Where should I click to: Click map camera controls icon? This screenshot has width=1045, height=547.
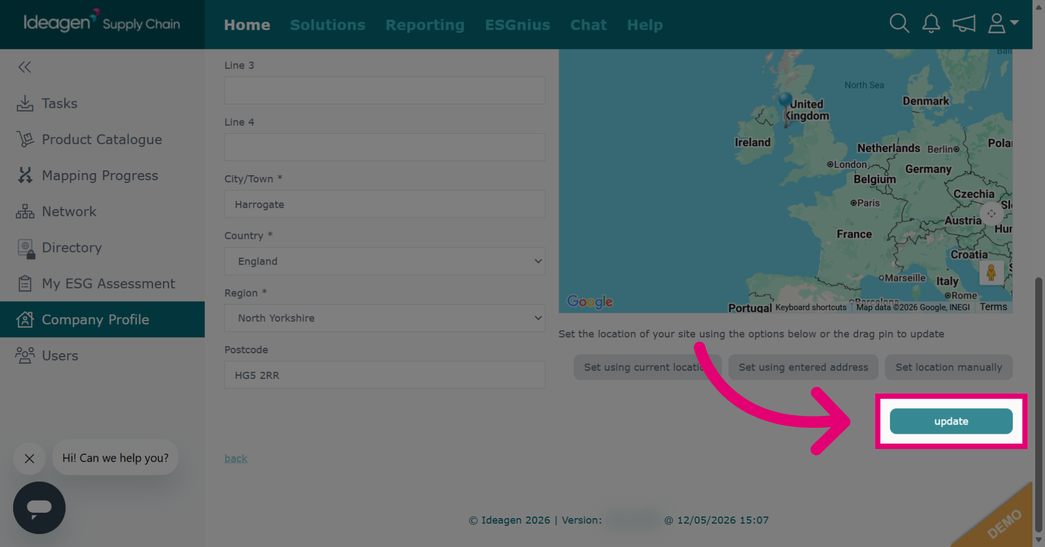coord(992,213)
